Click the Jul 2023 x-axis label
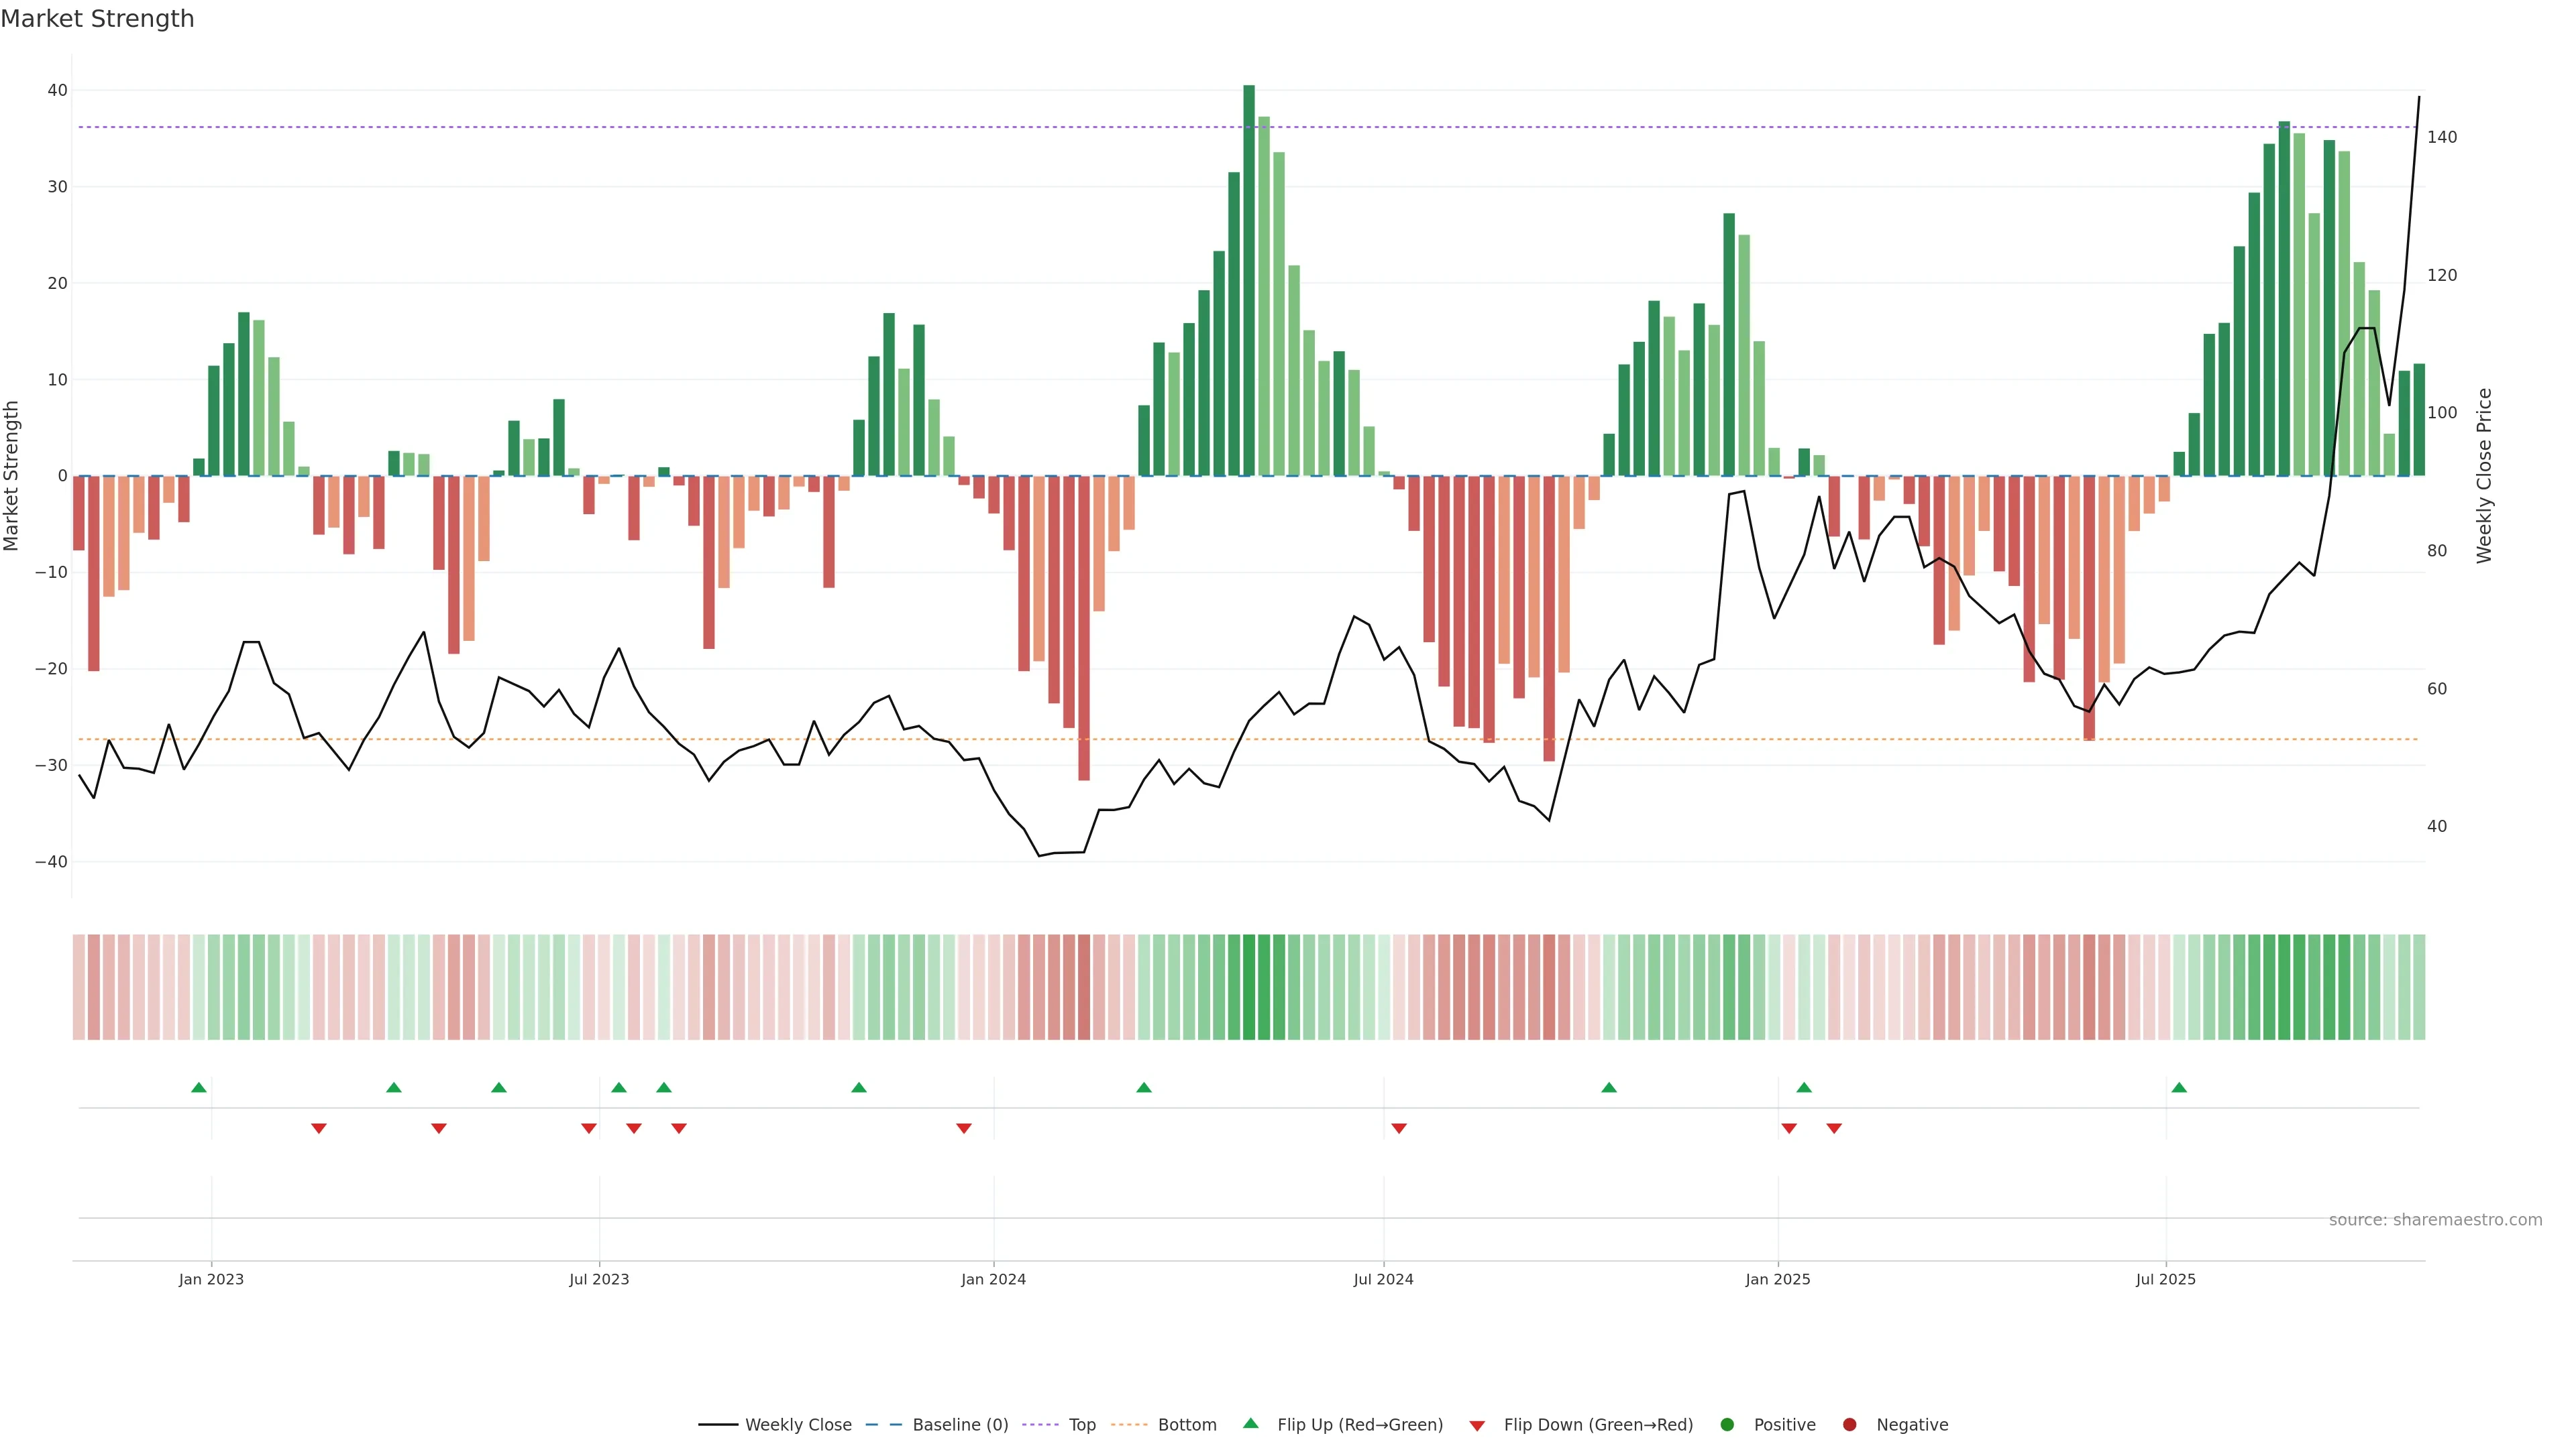Image resolution: width=2576 pixels, height=1448 pixels. point(599,1279)
